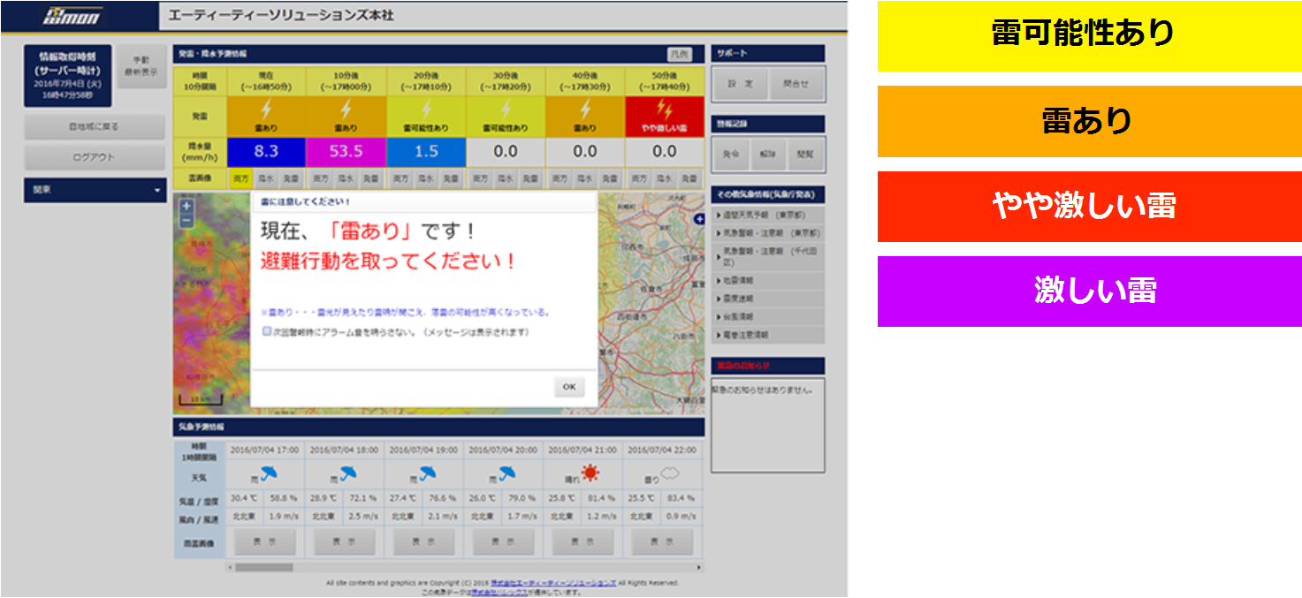Click 発令 in the alert record panel
This screenshot has height=598, width=1302.
[730, 154]
